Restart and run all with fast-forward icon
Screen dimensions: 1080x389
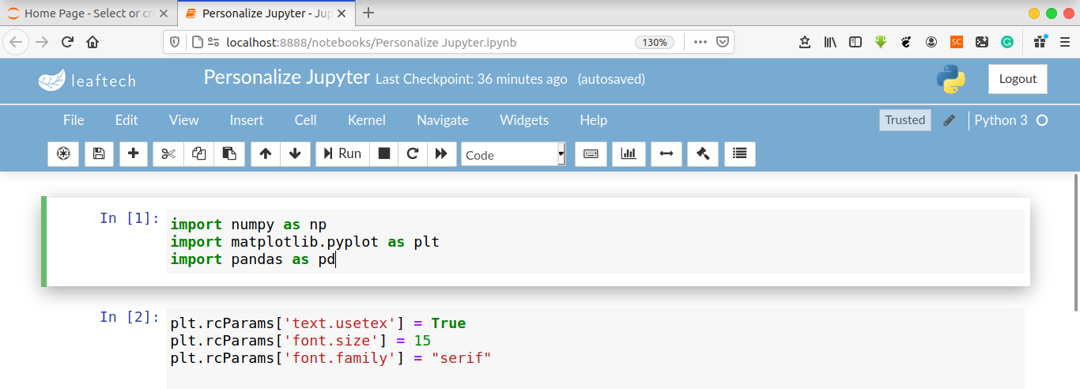tap(441, 154)
